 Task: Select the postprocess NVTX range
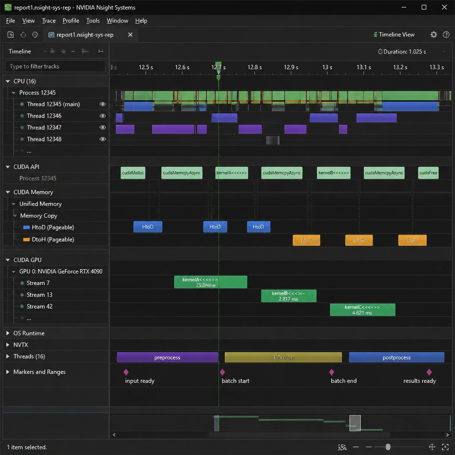[396, 357]
